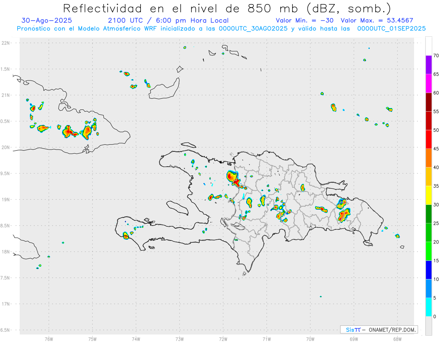Screen dimensions: 446x344
Task: Click the colorbar tick label '10'
Action: 436,279
